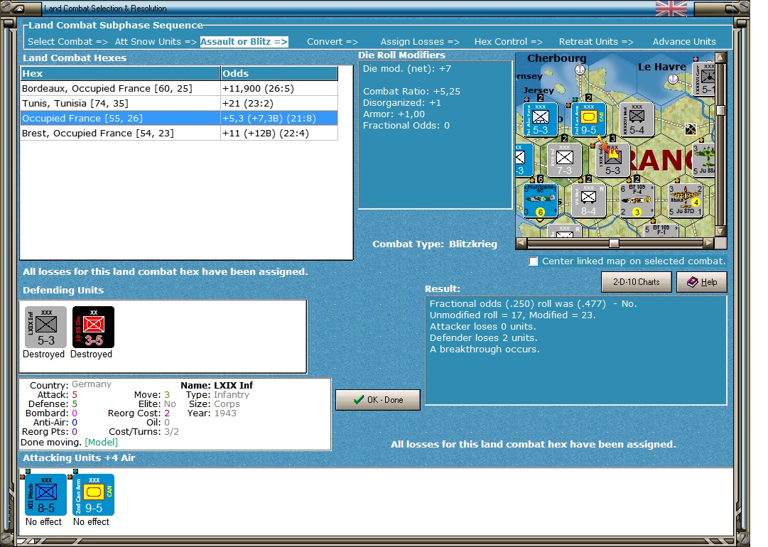768x547 pixels.
Task: Click the Bf 109 F-1 counter at map bottom
Action: click(661, 230)
